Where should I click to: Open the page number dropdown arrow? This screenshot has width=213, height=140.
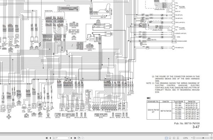pyautogui.click(x=68, y=138)
